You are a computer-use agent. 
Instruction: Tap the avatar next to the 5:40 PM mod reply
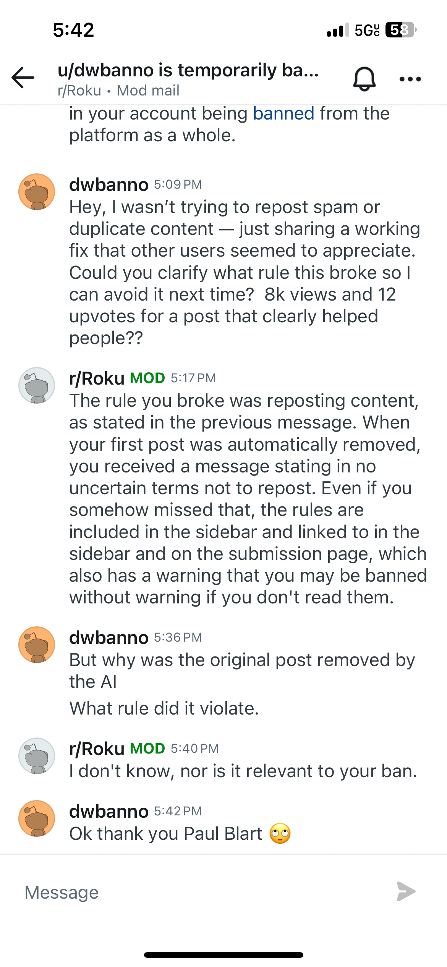pos(37,756)
